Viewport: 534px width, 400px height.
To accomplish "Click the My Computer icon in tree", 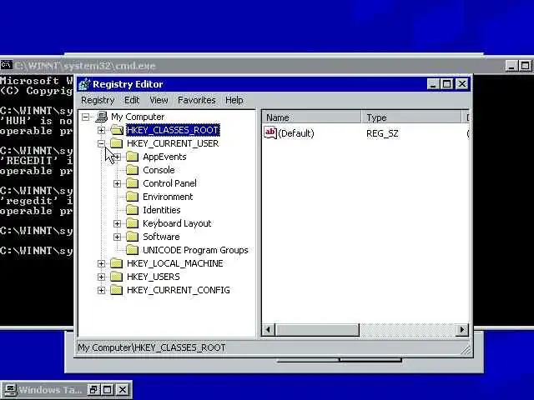I will click(102, 117).
